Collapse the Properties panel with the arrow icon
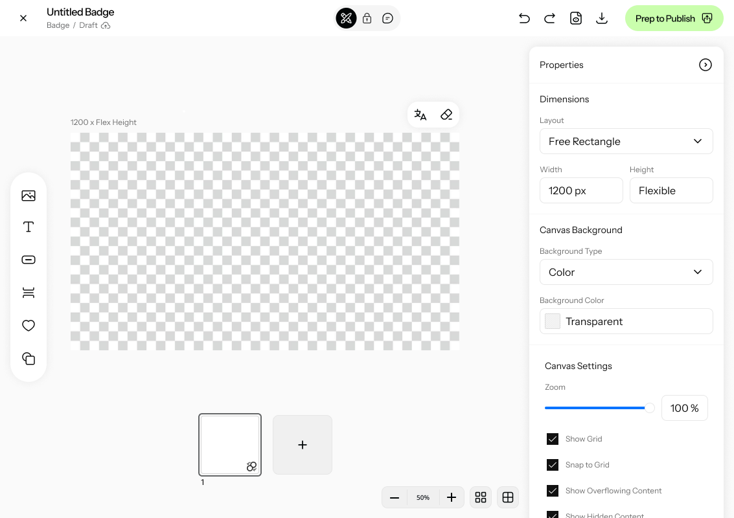The width and height of the screenshot is (734, 518). (705, 65)
